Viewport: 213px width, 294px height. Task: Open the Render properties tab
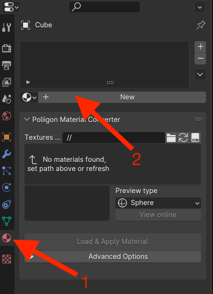(7, 48)
